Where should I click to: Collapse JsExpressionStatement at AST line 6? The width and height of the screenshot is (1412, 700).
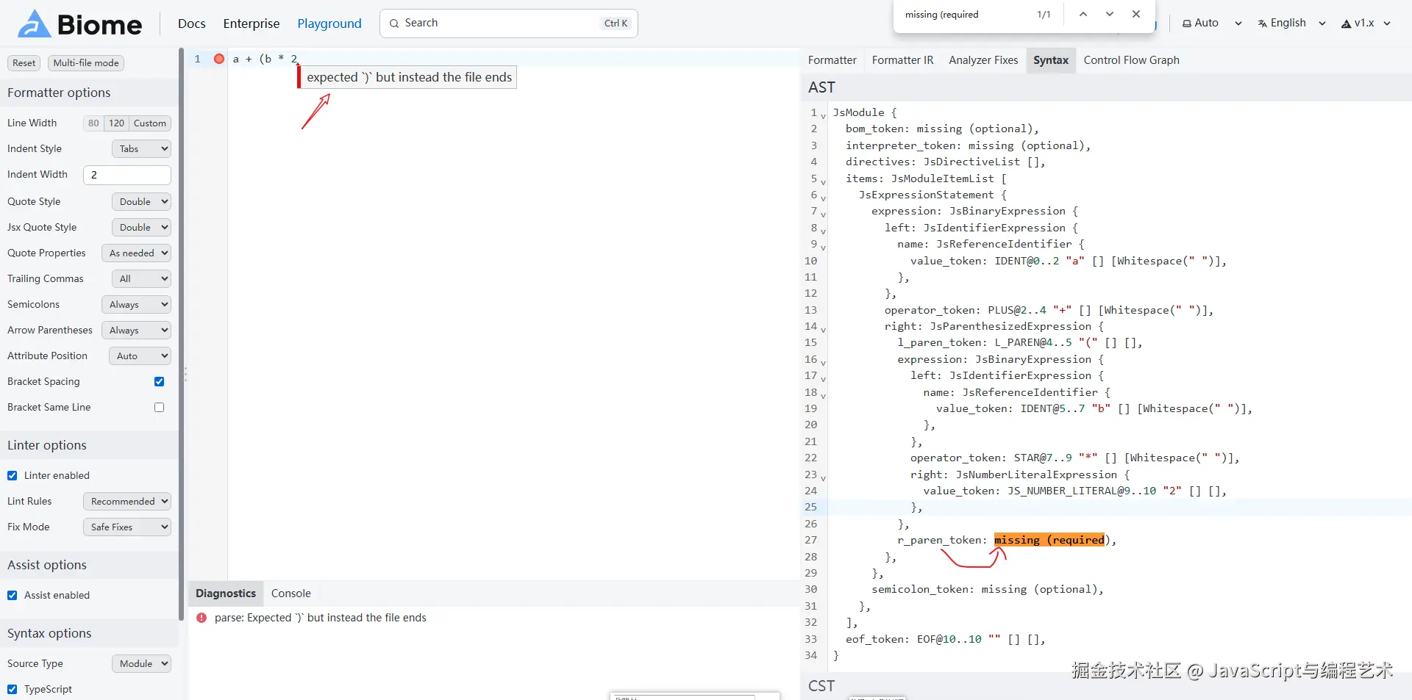[823, 198]
